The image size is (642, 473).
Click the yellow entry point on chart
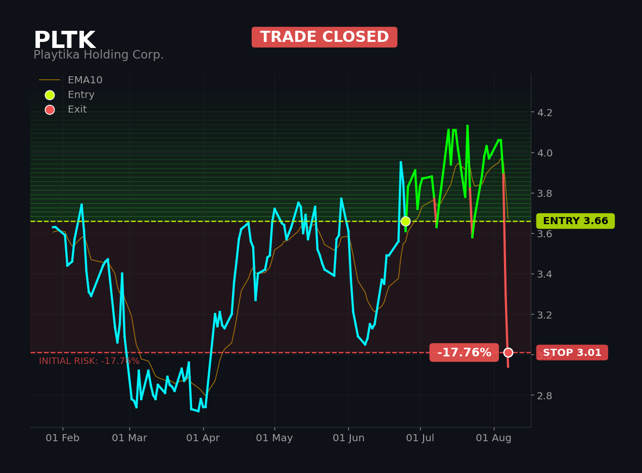405,221
